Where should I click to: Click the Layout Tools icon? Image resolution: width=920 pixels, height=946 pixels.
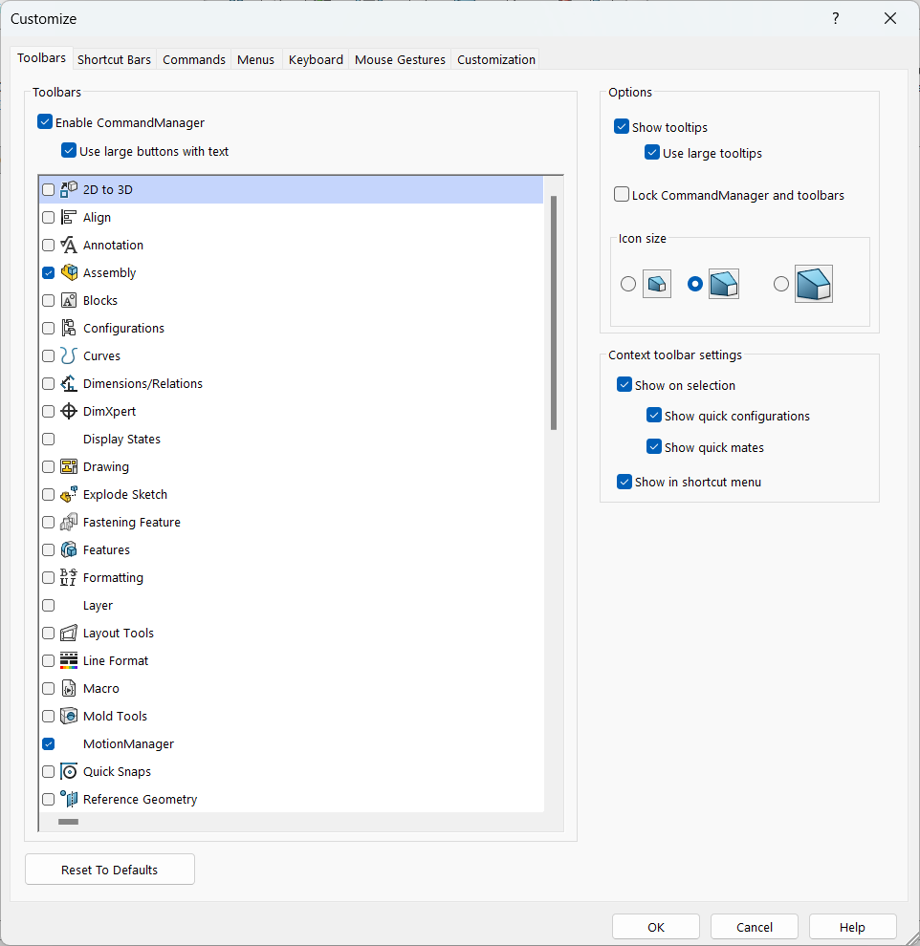click(x=69, y=634)
